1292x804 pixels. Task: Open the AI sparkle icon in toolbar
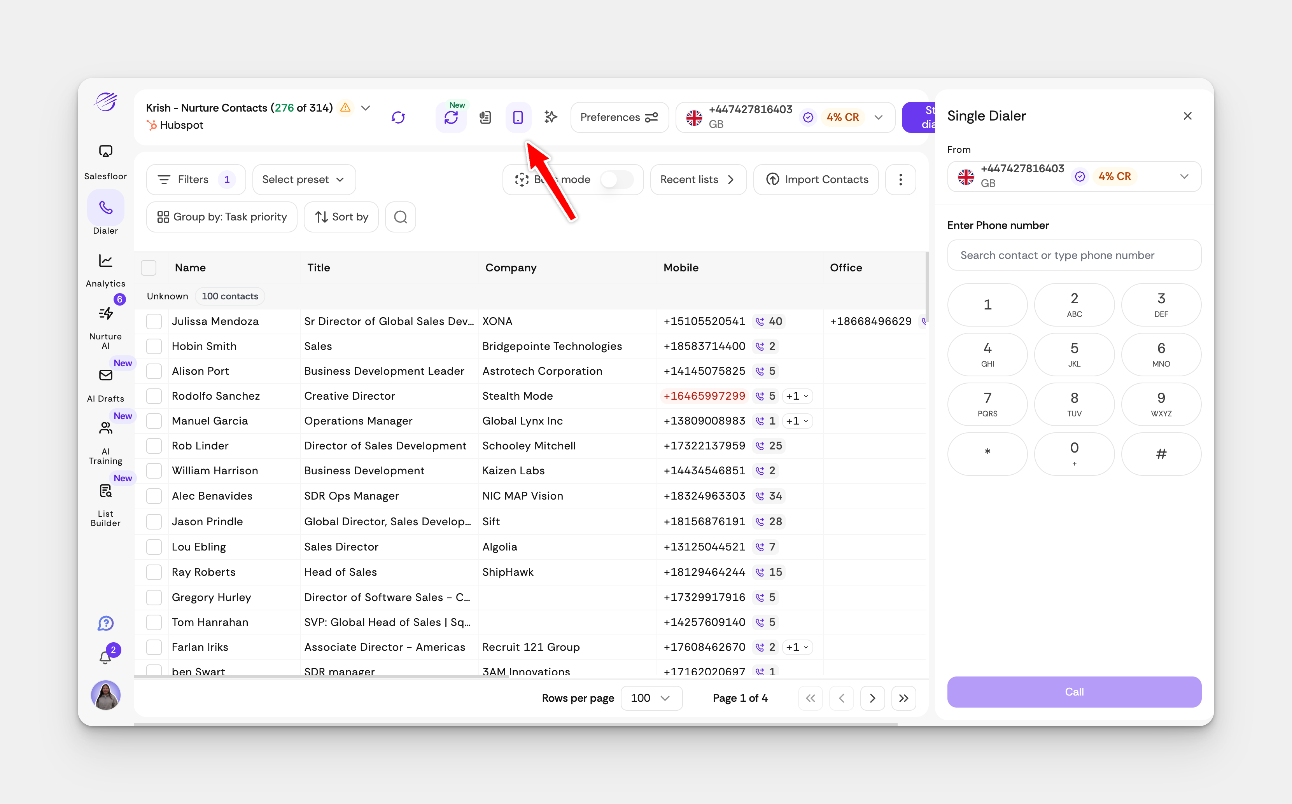pos(551,117)
